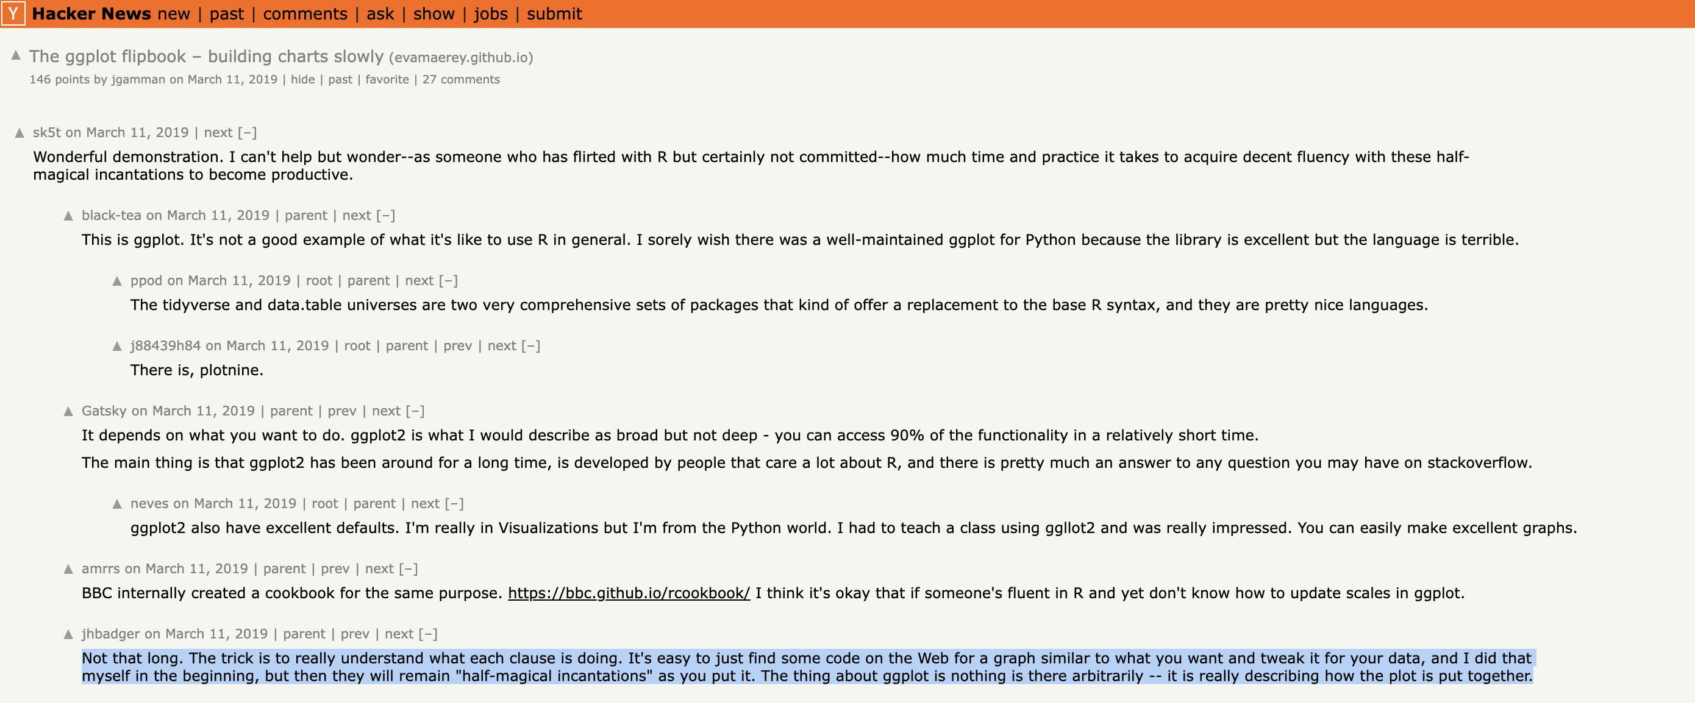Upvote sk5t's comment
1695x703 pixels.
point(20,133)
